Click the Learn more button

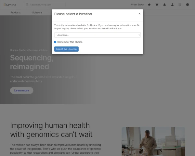(x=22, y=90)
